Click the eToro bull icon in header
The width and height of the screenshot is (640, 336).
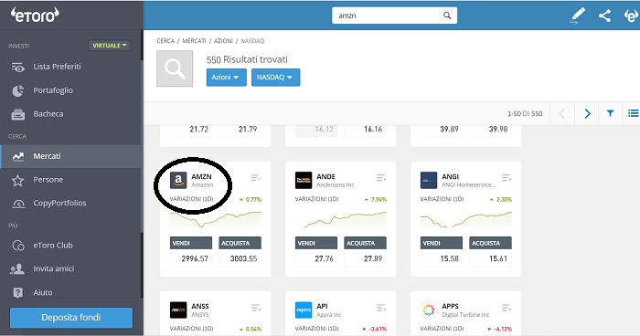[631, 16]
